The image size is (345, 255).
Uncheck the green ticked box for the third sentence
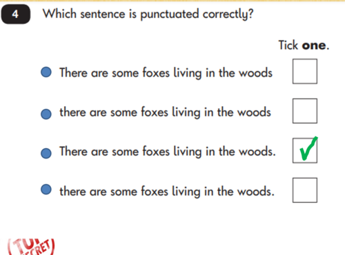coord(305,150)
